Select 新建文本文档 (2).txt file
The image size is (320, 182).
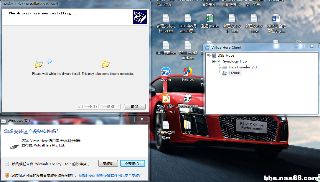point(166,23)
